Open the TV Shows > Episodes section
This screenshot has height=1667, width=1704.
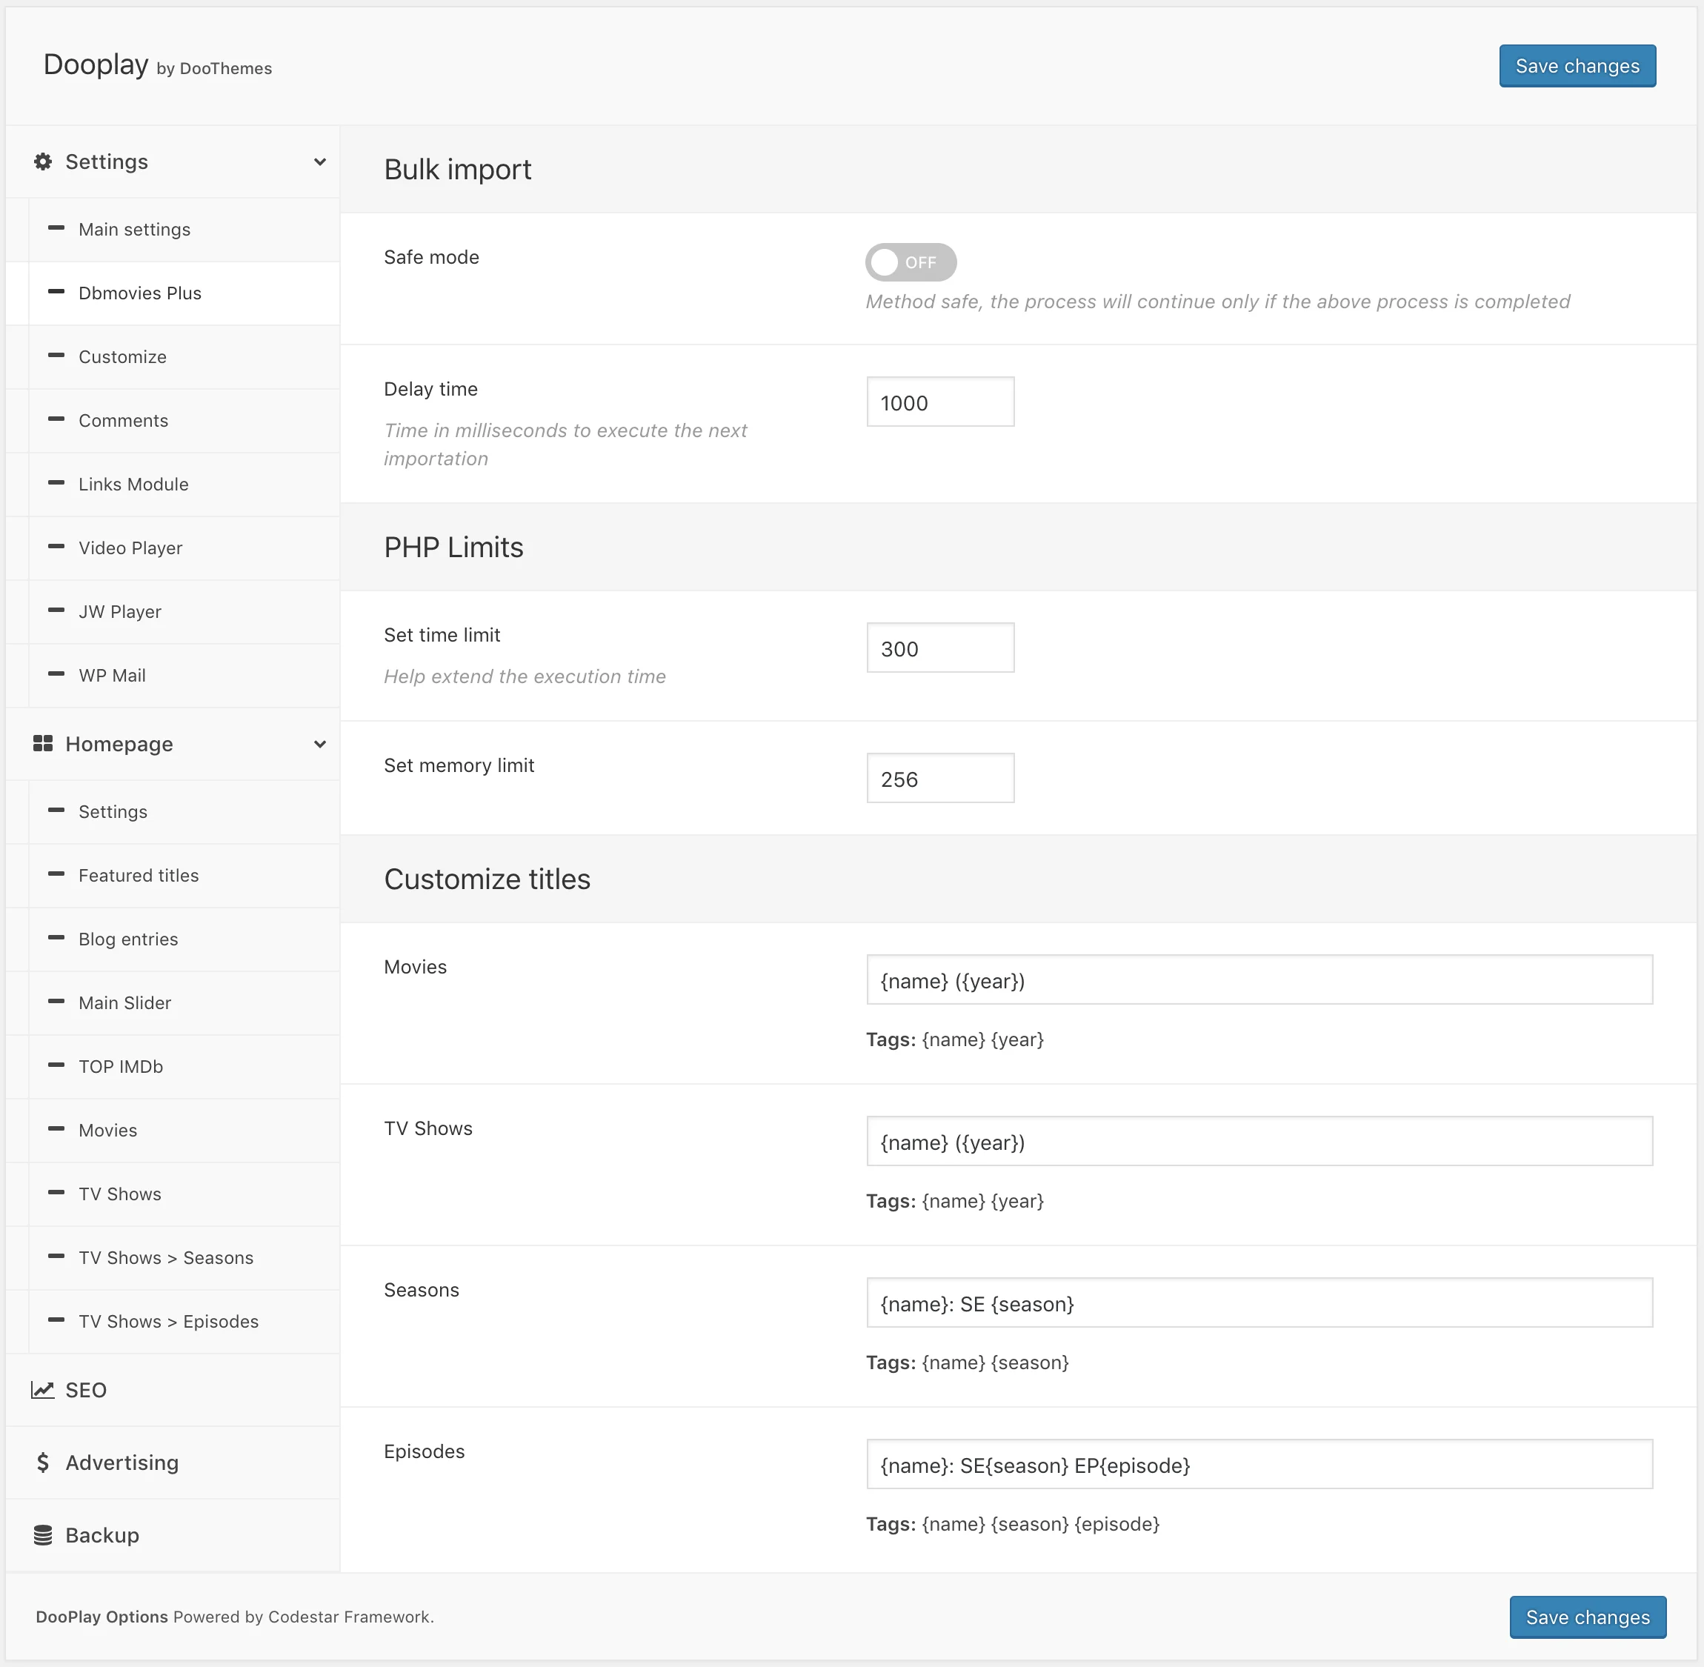168,1321
